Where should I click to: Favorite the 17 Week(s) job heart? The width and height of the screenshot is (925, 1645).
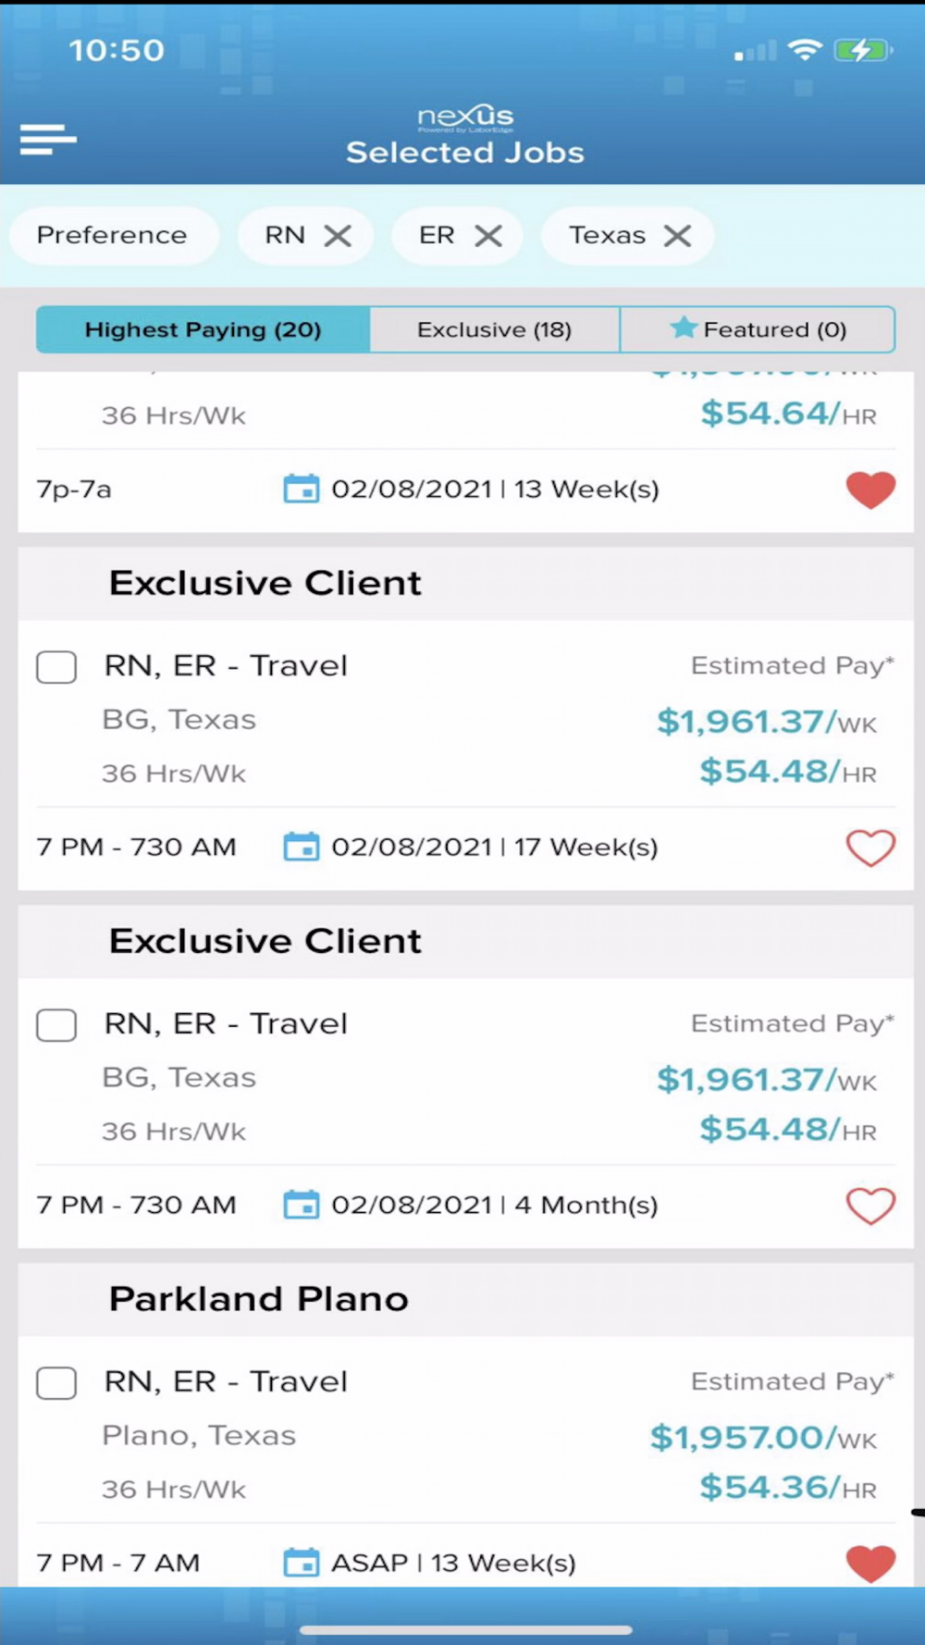pyautogui.click(x=870, y=847)
